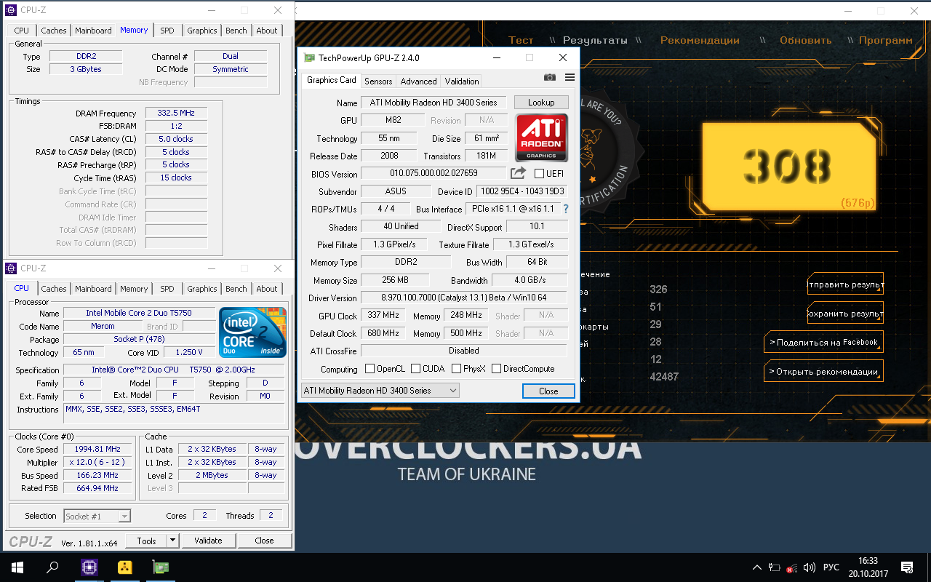Viewport: 931px width, 582px height.
Task: Open About tab in bottom CPU-Z window
Action: pyautogui.click(x=267, y=289)
